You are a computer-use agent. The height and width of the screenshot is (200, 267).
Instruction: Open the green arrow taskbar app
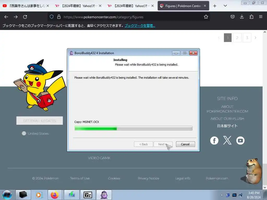pos(71,195)
